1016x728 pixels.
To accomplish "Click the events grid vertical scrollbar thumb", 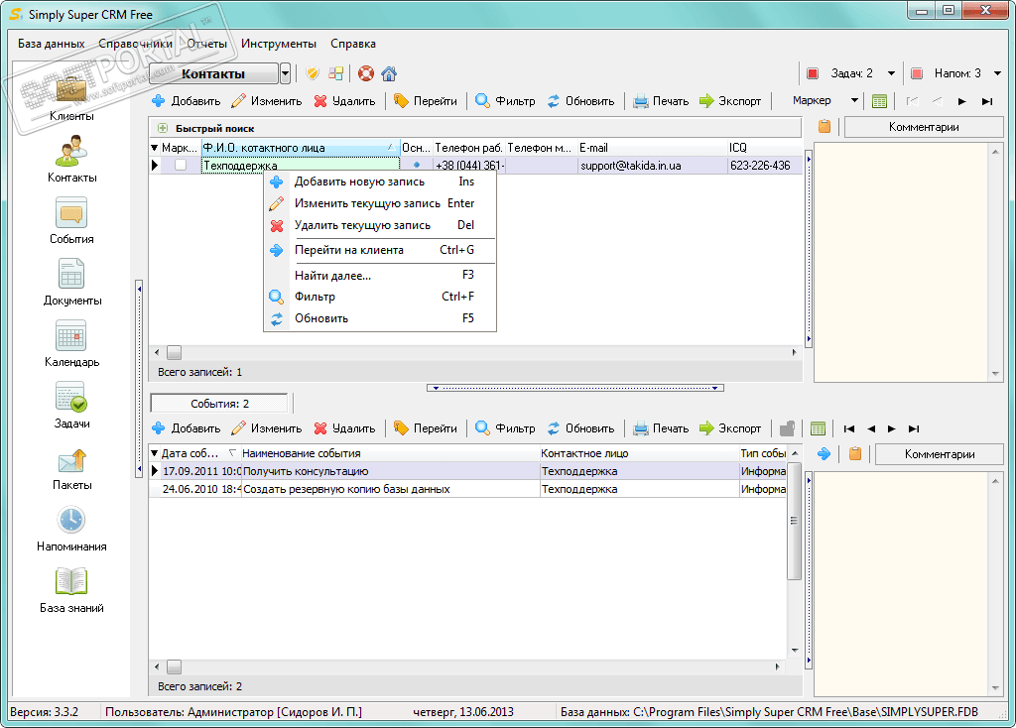I will click(795, 521).
